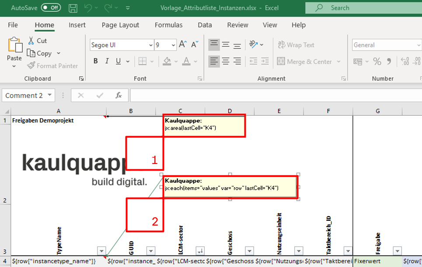Click Merge & Center
The image size is (422, 267).
tap(304, 62)
